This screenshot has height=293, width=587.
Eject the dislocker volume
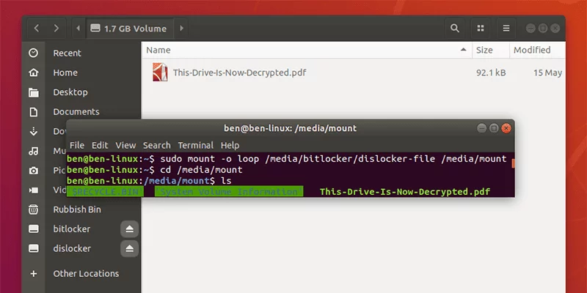click(x=129, y=249)
